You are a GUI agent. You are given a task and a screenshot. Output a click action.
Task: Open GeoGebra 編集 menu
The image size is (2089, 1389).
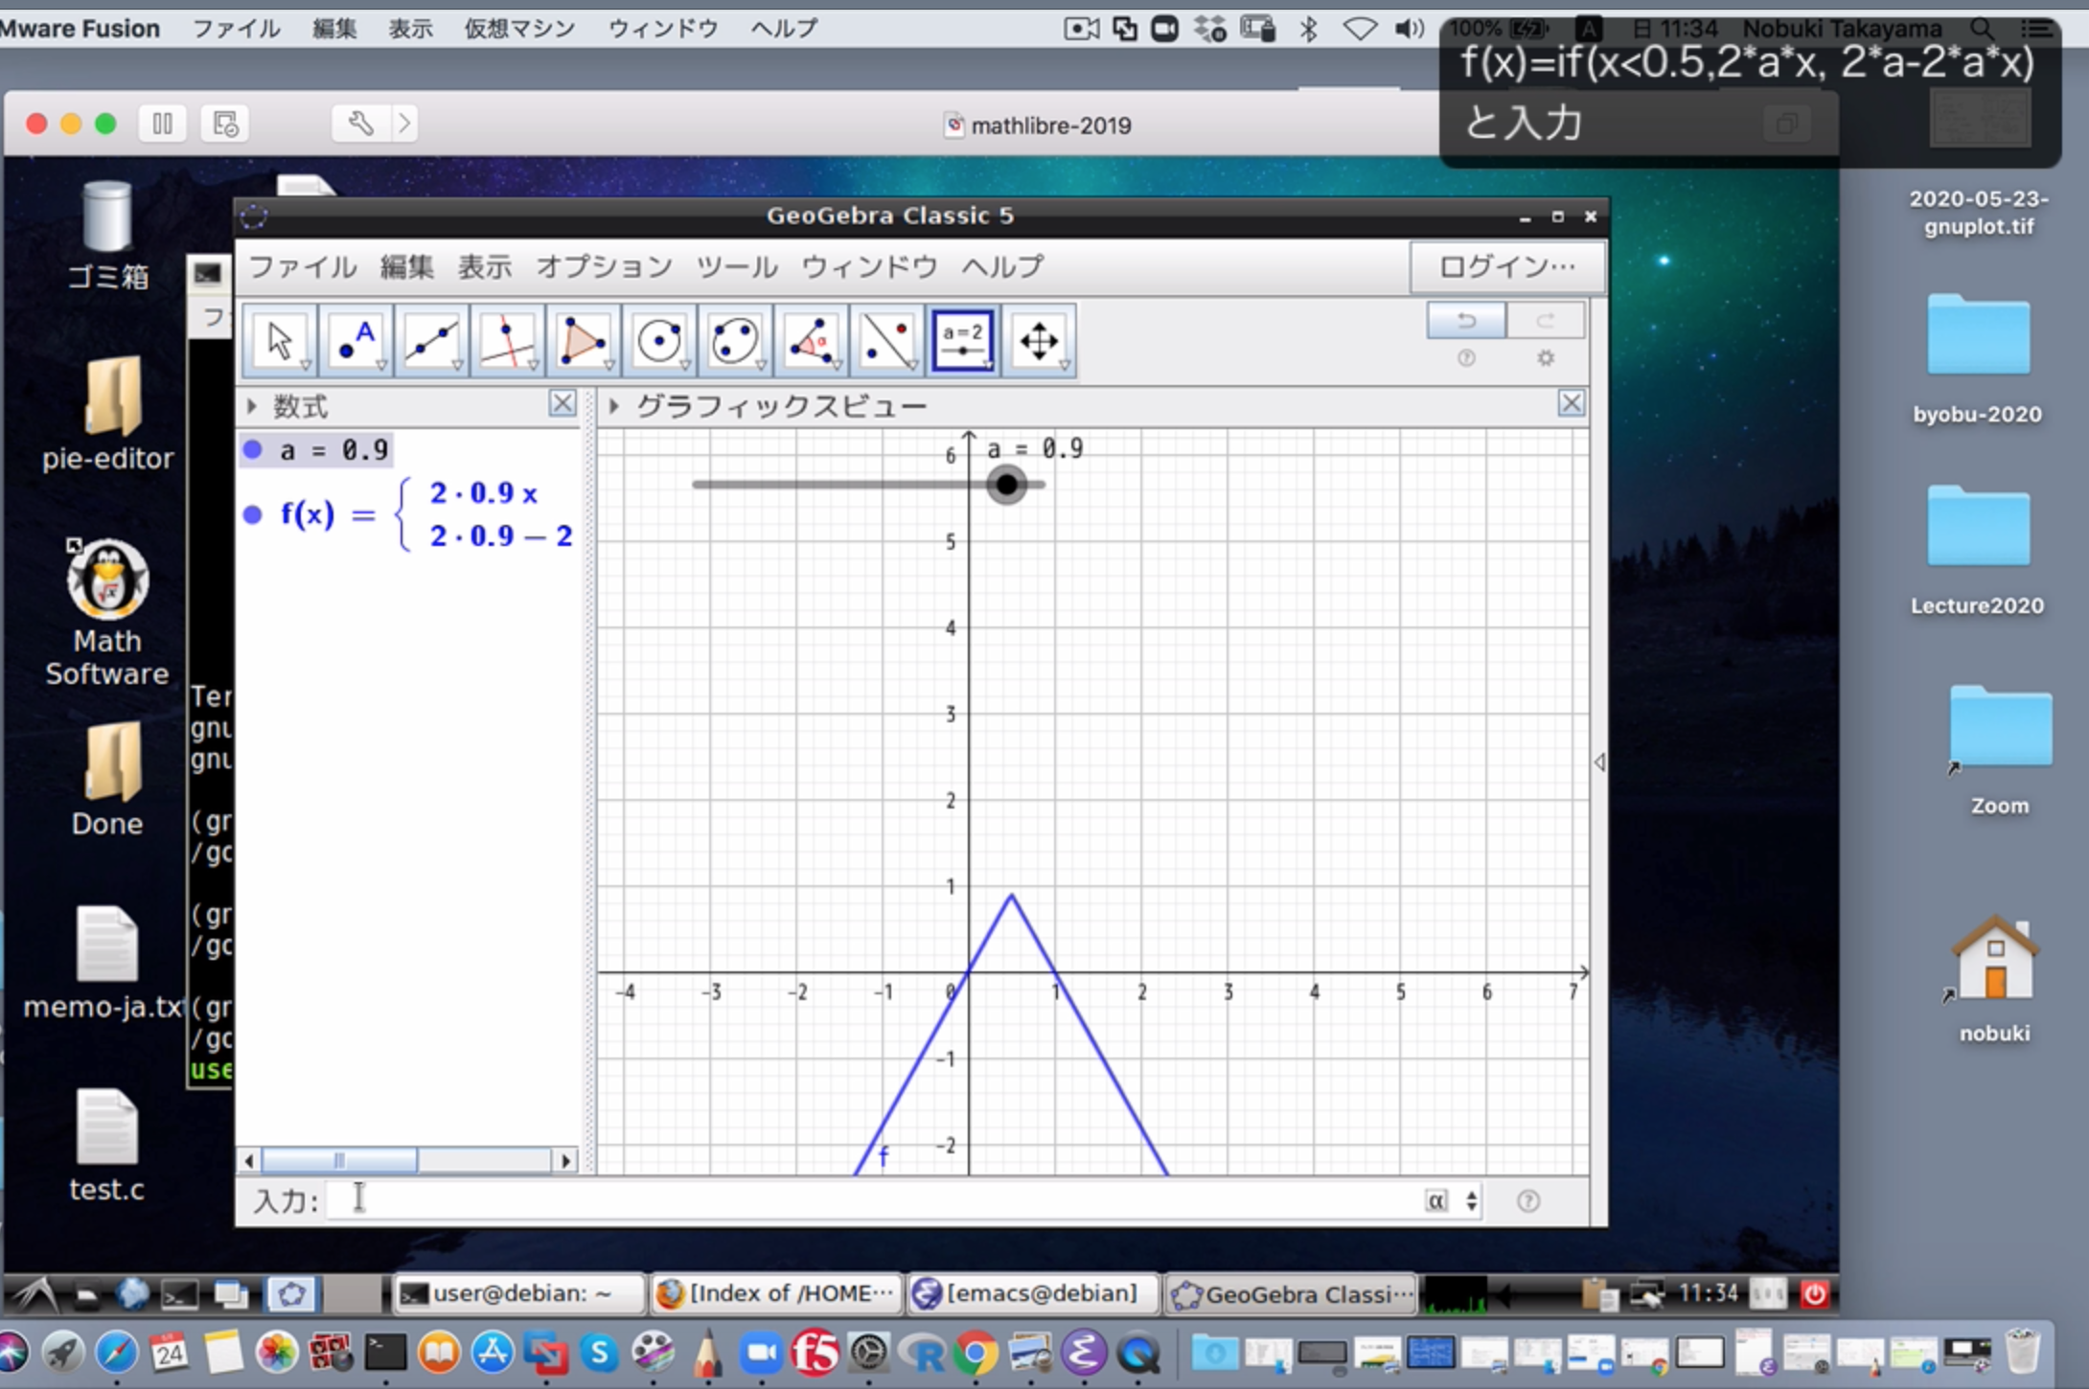coord(406,266)
